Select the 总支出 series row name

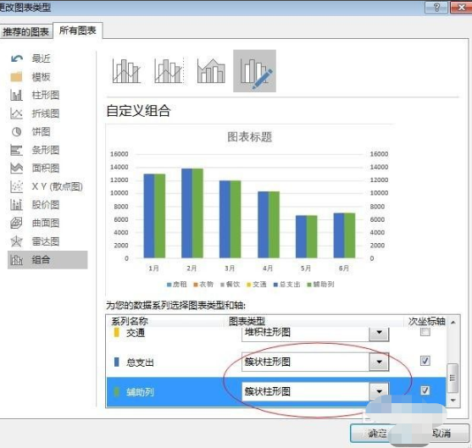[x=140, y=362]
